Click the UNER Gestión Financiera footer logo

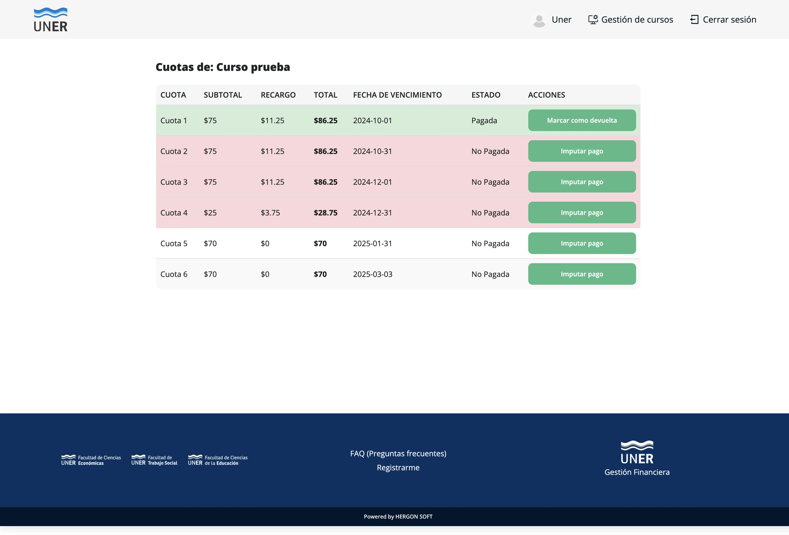pos(637,458)
